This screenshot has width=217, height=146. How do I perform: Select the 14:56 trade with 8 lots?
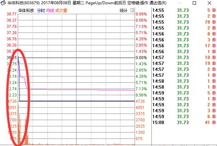point(184,34)
